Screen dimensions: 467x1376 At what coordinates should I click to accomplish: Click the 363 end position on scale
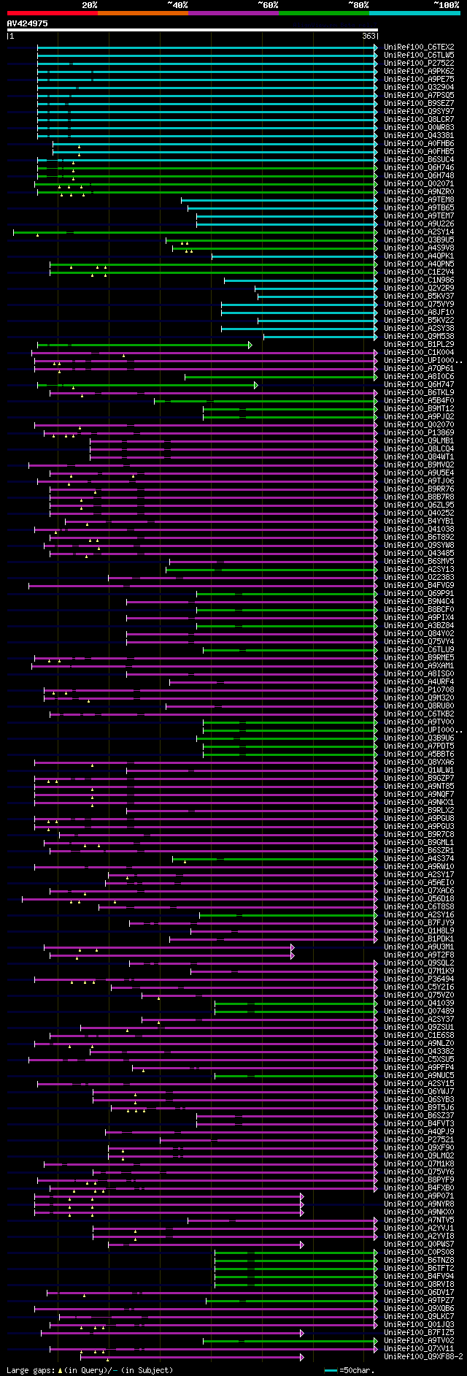[x=368, y=36]
